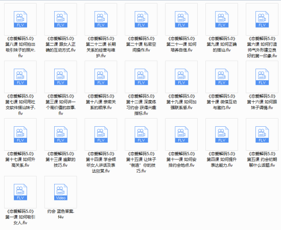Select FLV icon of 第十五课 让妹子倒追你的技巧
281x230 pixels.
click(141, 134)
